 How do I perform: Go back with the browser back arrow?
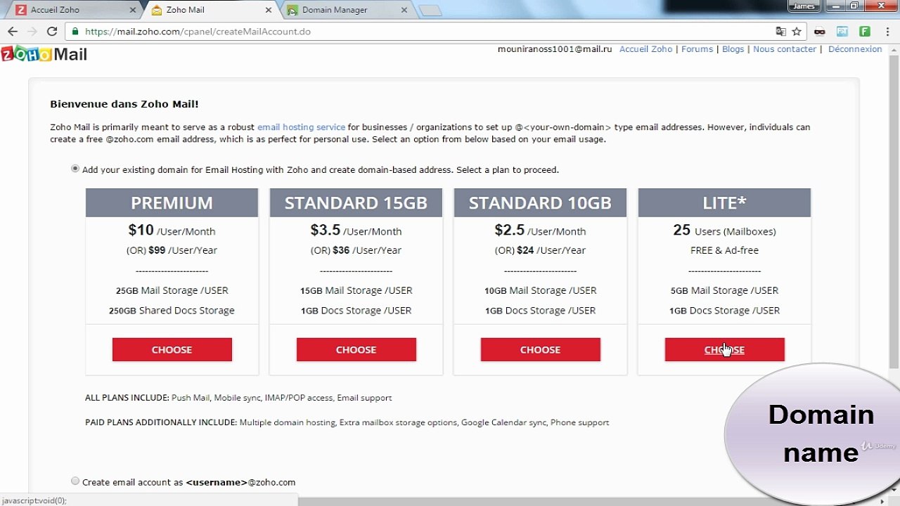pyautogui.click(x=12, y=32)
